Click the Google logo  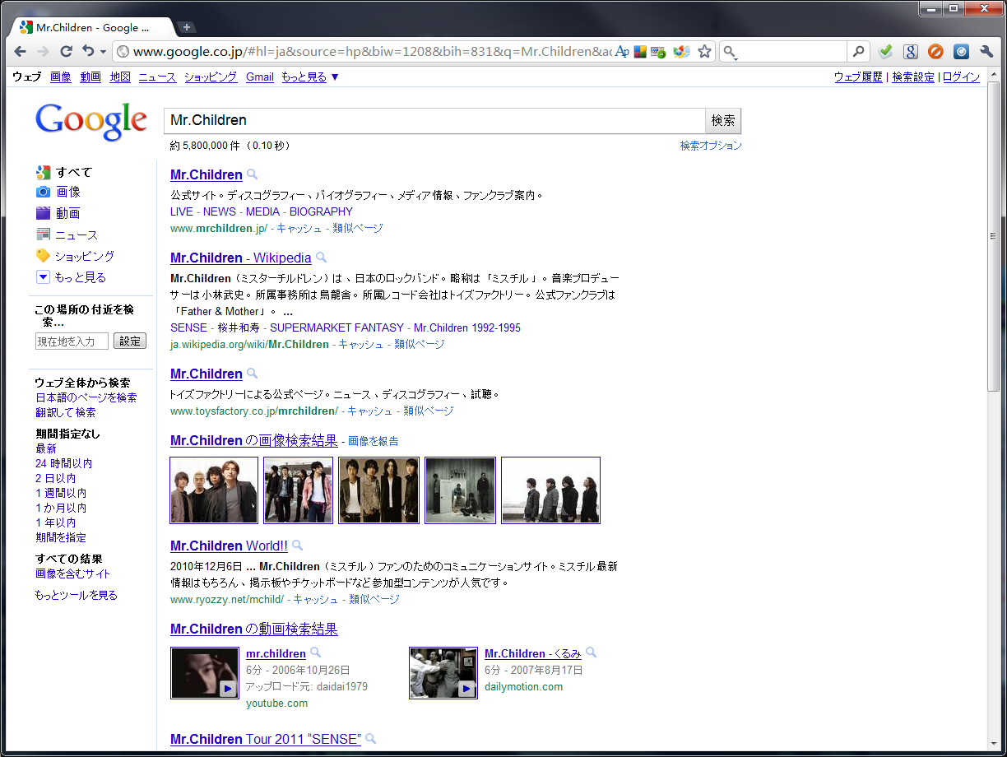coord(91,122)
